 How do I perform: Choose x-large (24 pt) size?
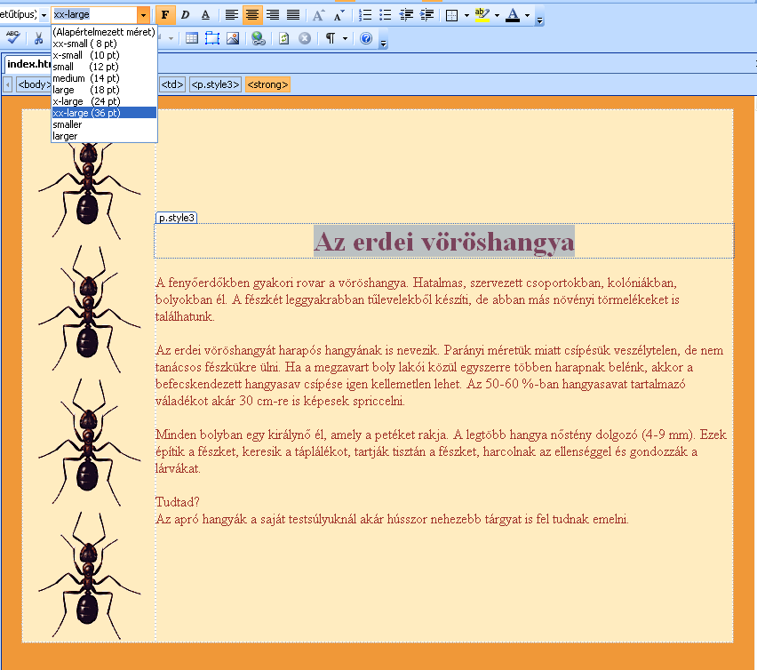(x=104, y=101)
